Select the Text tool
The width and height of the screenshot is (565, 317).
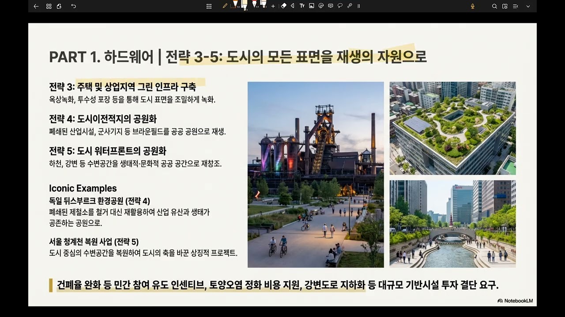coord(302,6)
